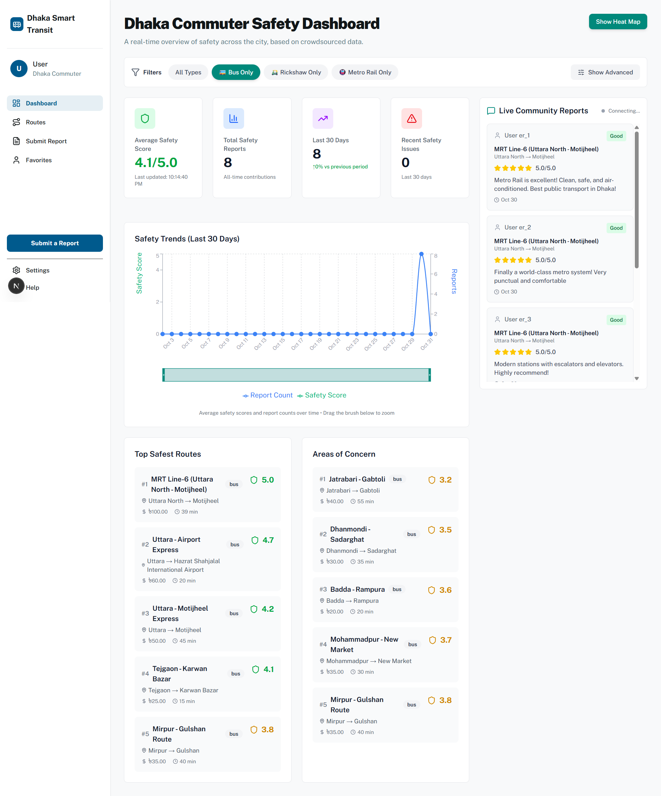
Task: Open the Routes page in sidebar
Action: pos(35,122)
